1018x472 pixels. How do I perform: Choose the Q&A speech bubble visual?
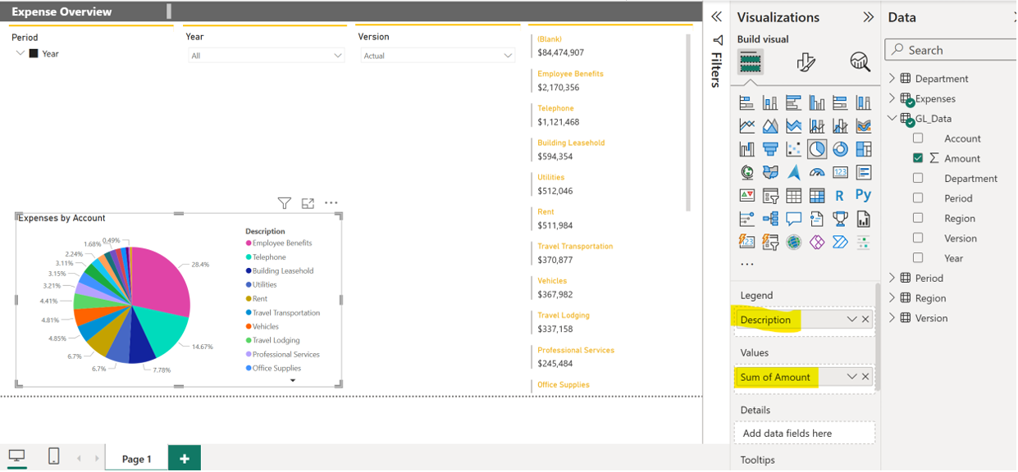point(793,219)
